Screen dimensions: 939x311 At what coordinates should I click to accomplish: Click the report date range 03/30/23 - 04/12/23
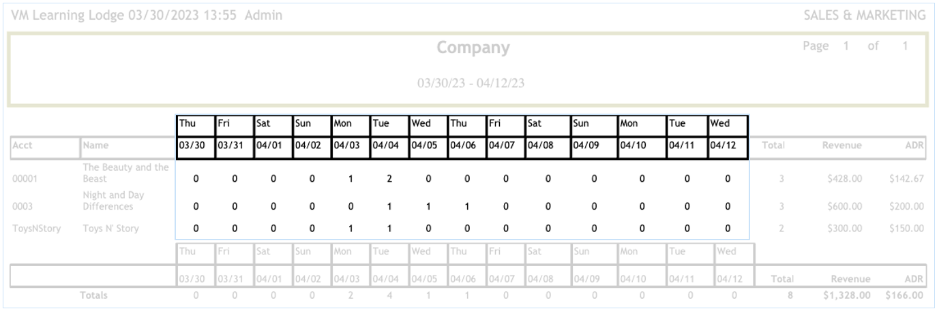point(471,83)
